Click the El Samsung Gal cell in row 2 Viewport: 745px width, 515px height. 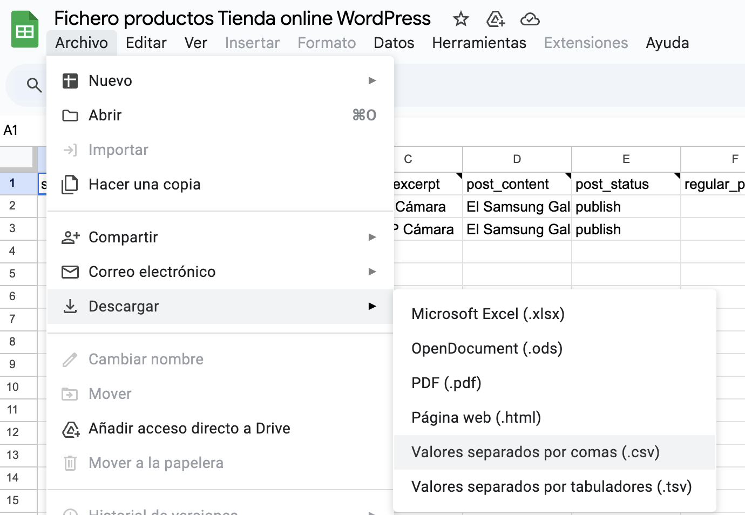click(x=517, y=207)
